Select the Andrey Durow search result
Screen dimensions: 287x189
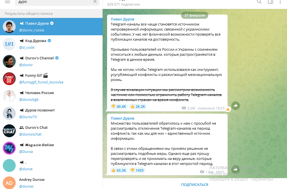[51, 182]
